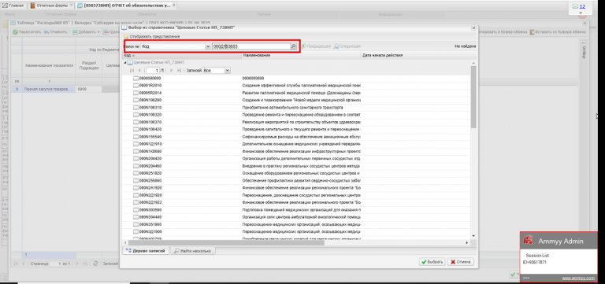Click the '>>>' expander in Ammyy panel
This screenshot has height=284, width=605.
click(526, 278)
